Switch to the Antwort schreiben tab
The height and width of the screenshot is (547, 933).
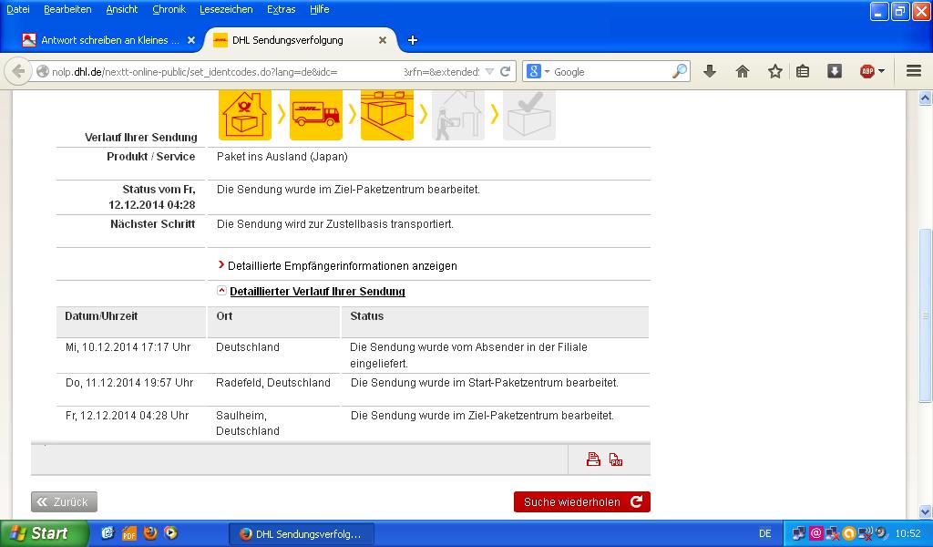click(x=104, y=40)
